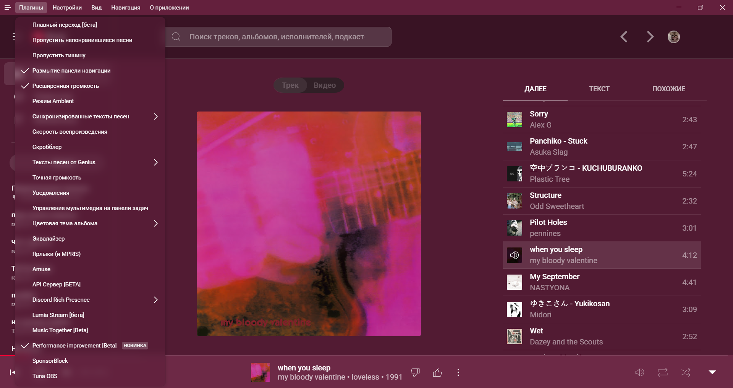Click the Уведомления menu entry
The image size is (733, 388).
click(90, 193)
